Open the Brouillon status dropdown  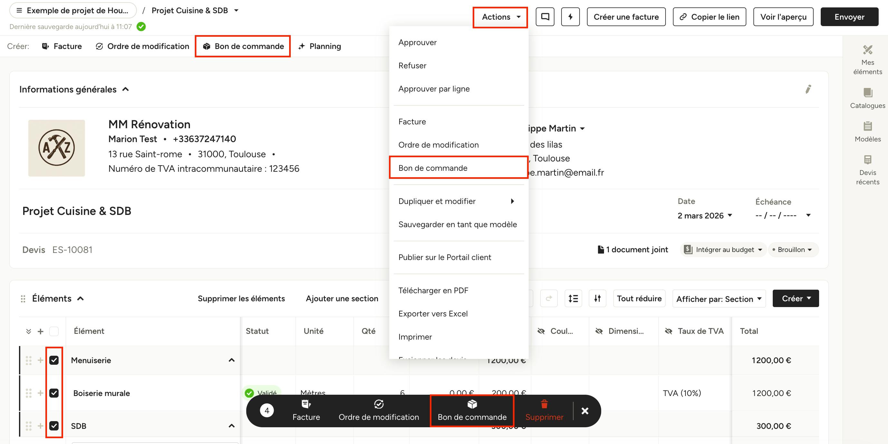(792, 249)
